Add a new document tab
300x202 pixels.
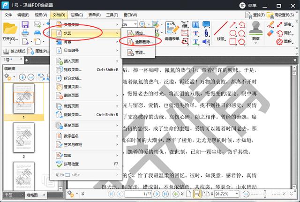click(27, 60)
